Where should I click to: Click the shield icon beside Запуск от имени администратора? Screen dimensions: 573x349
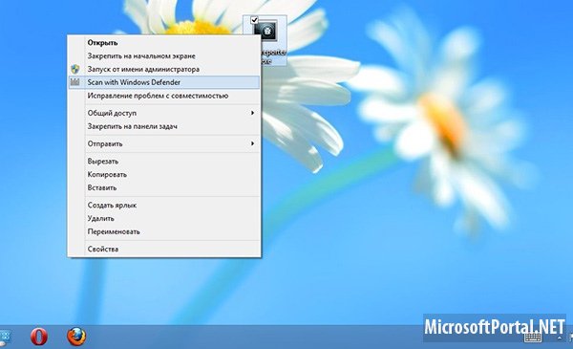[75, 69]
